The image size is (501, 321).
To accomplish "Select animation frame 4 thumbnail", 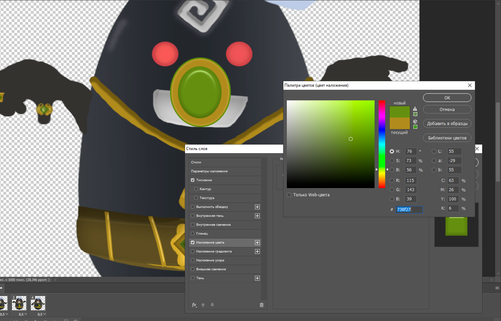I will click(38, 303).
